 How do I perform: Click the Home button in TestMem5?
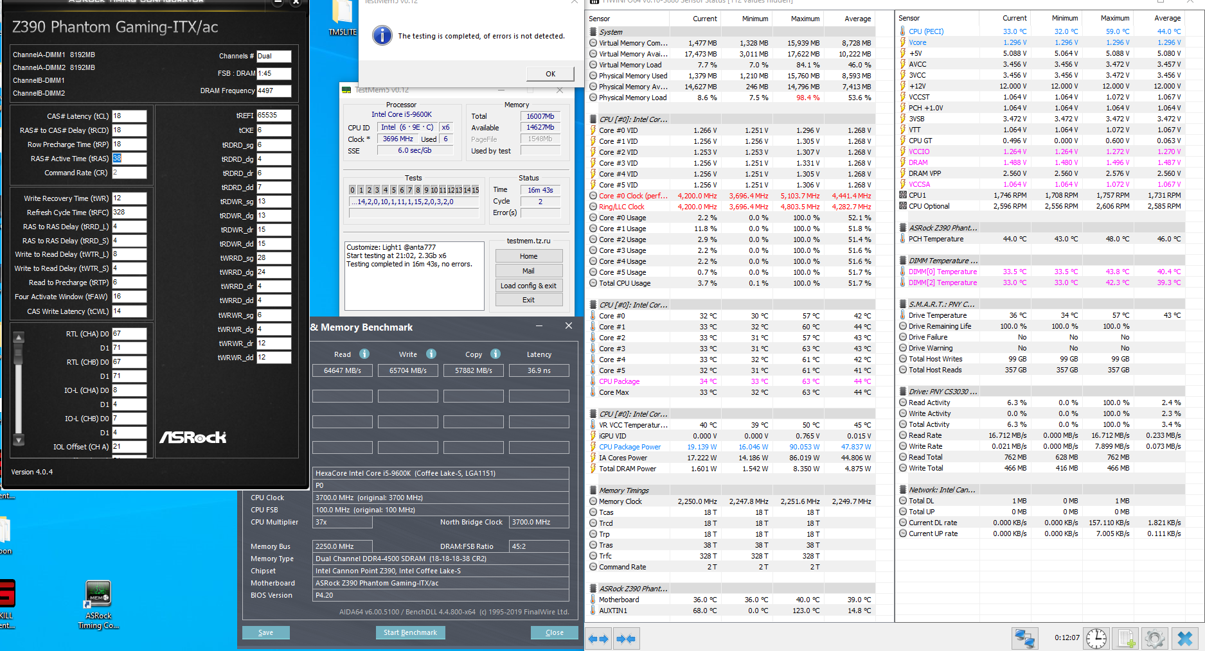click(x=529, y=256)
